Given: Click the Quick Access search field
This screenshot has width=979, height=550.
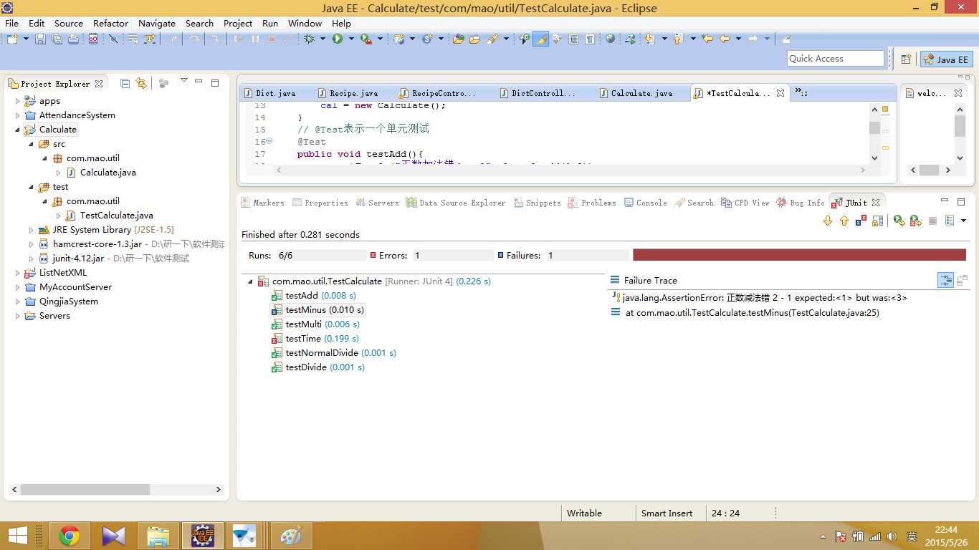Looking at the screenshot, I should click(836, 59).
